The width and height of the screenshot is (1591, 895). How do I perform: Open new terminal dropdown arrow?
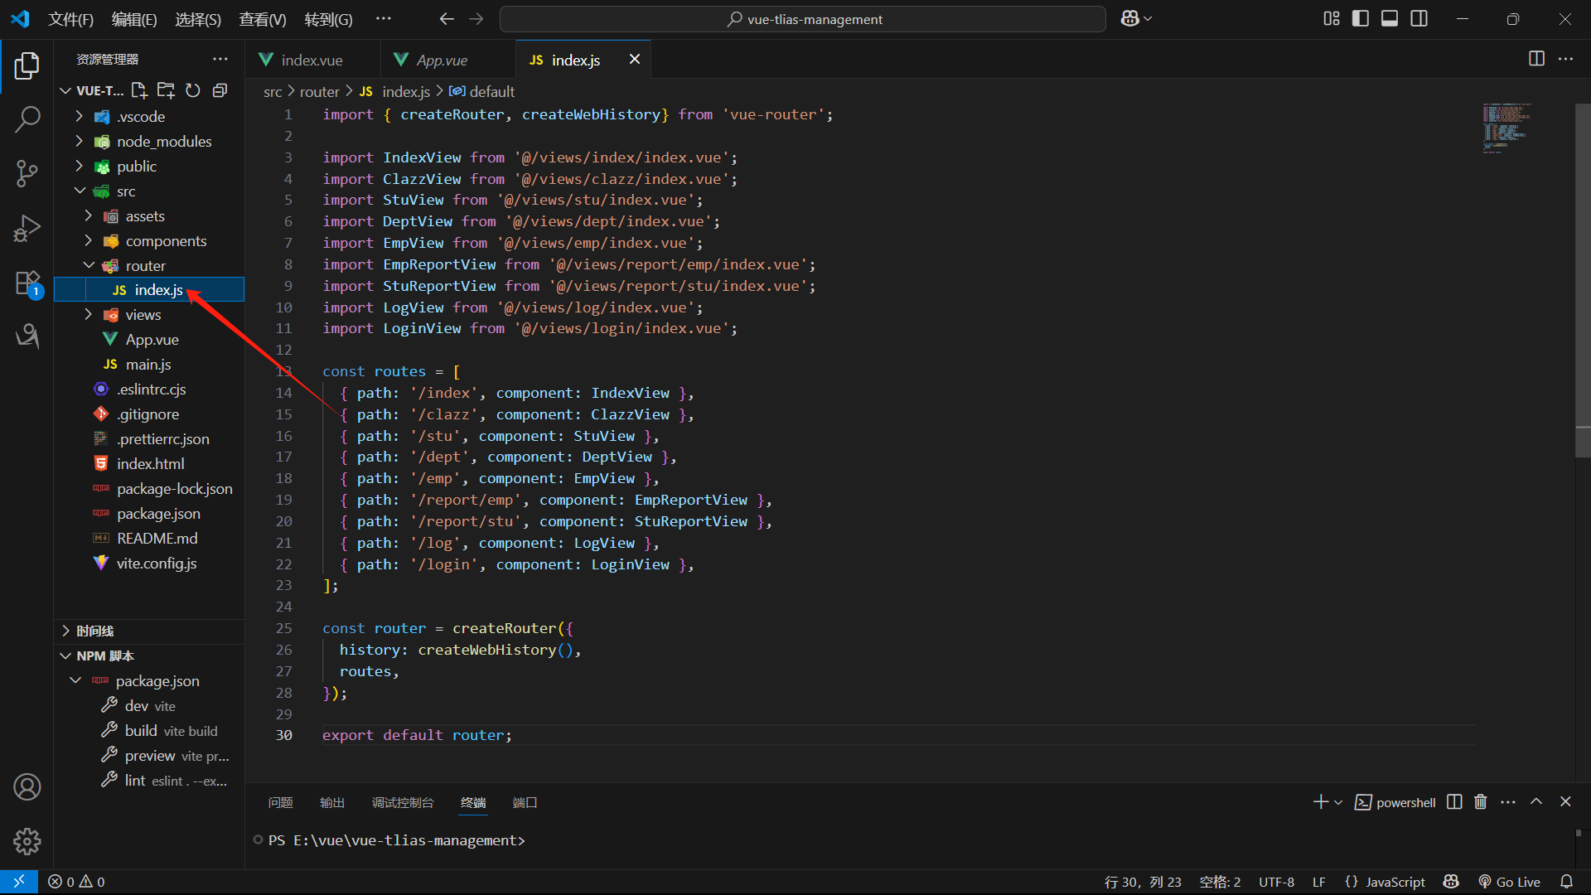(1338, 802)
